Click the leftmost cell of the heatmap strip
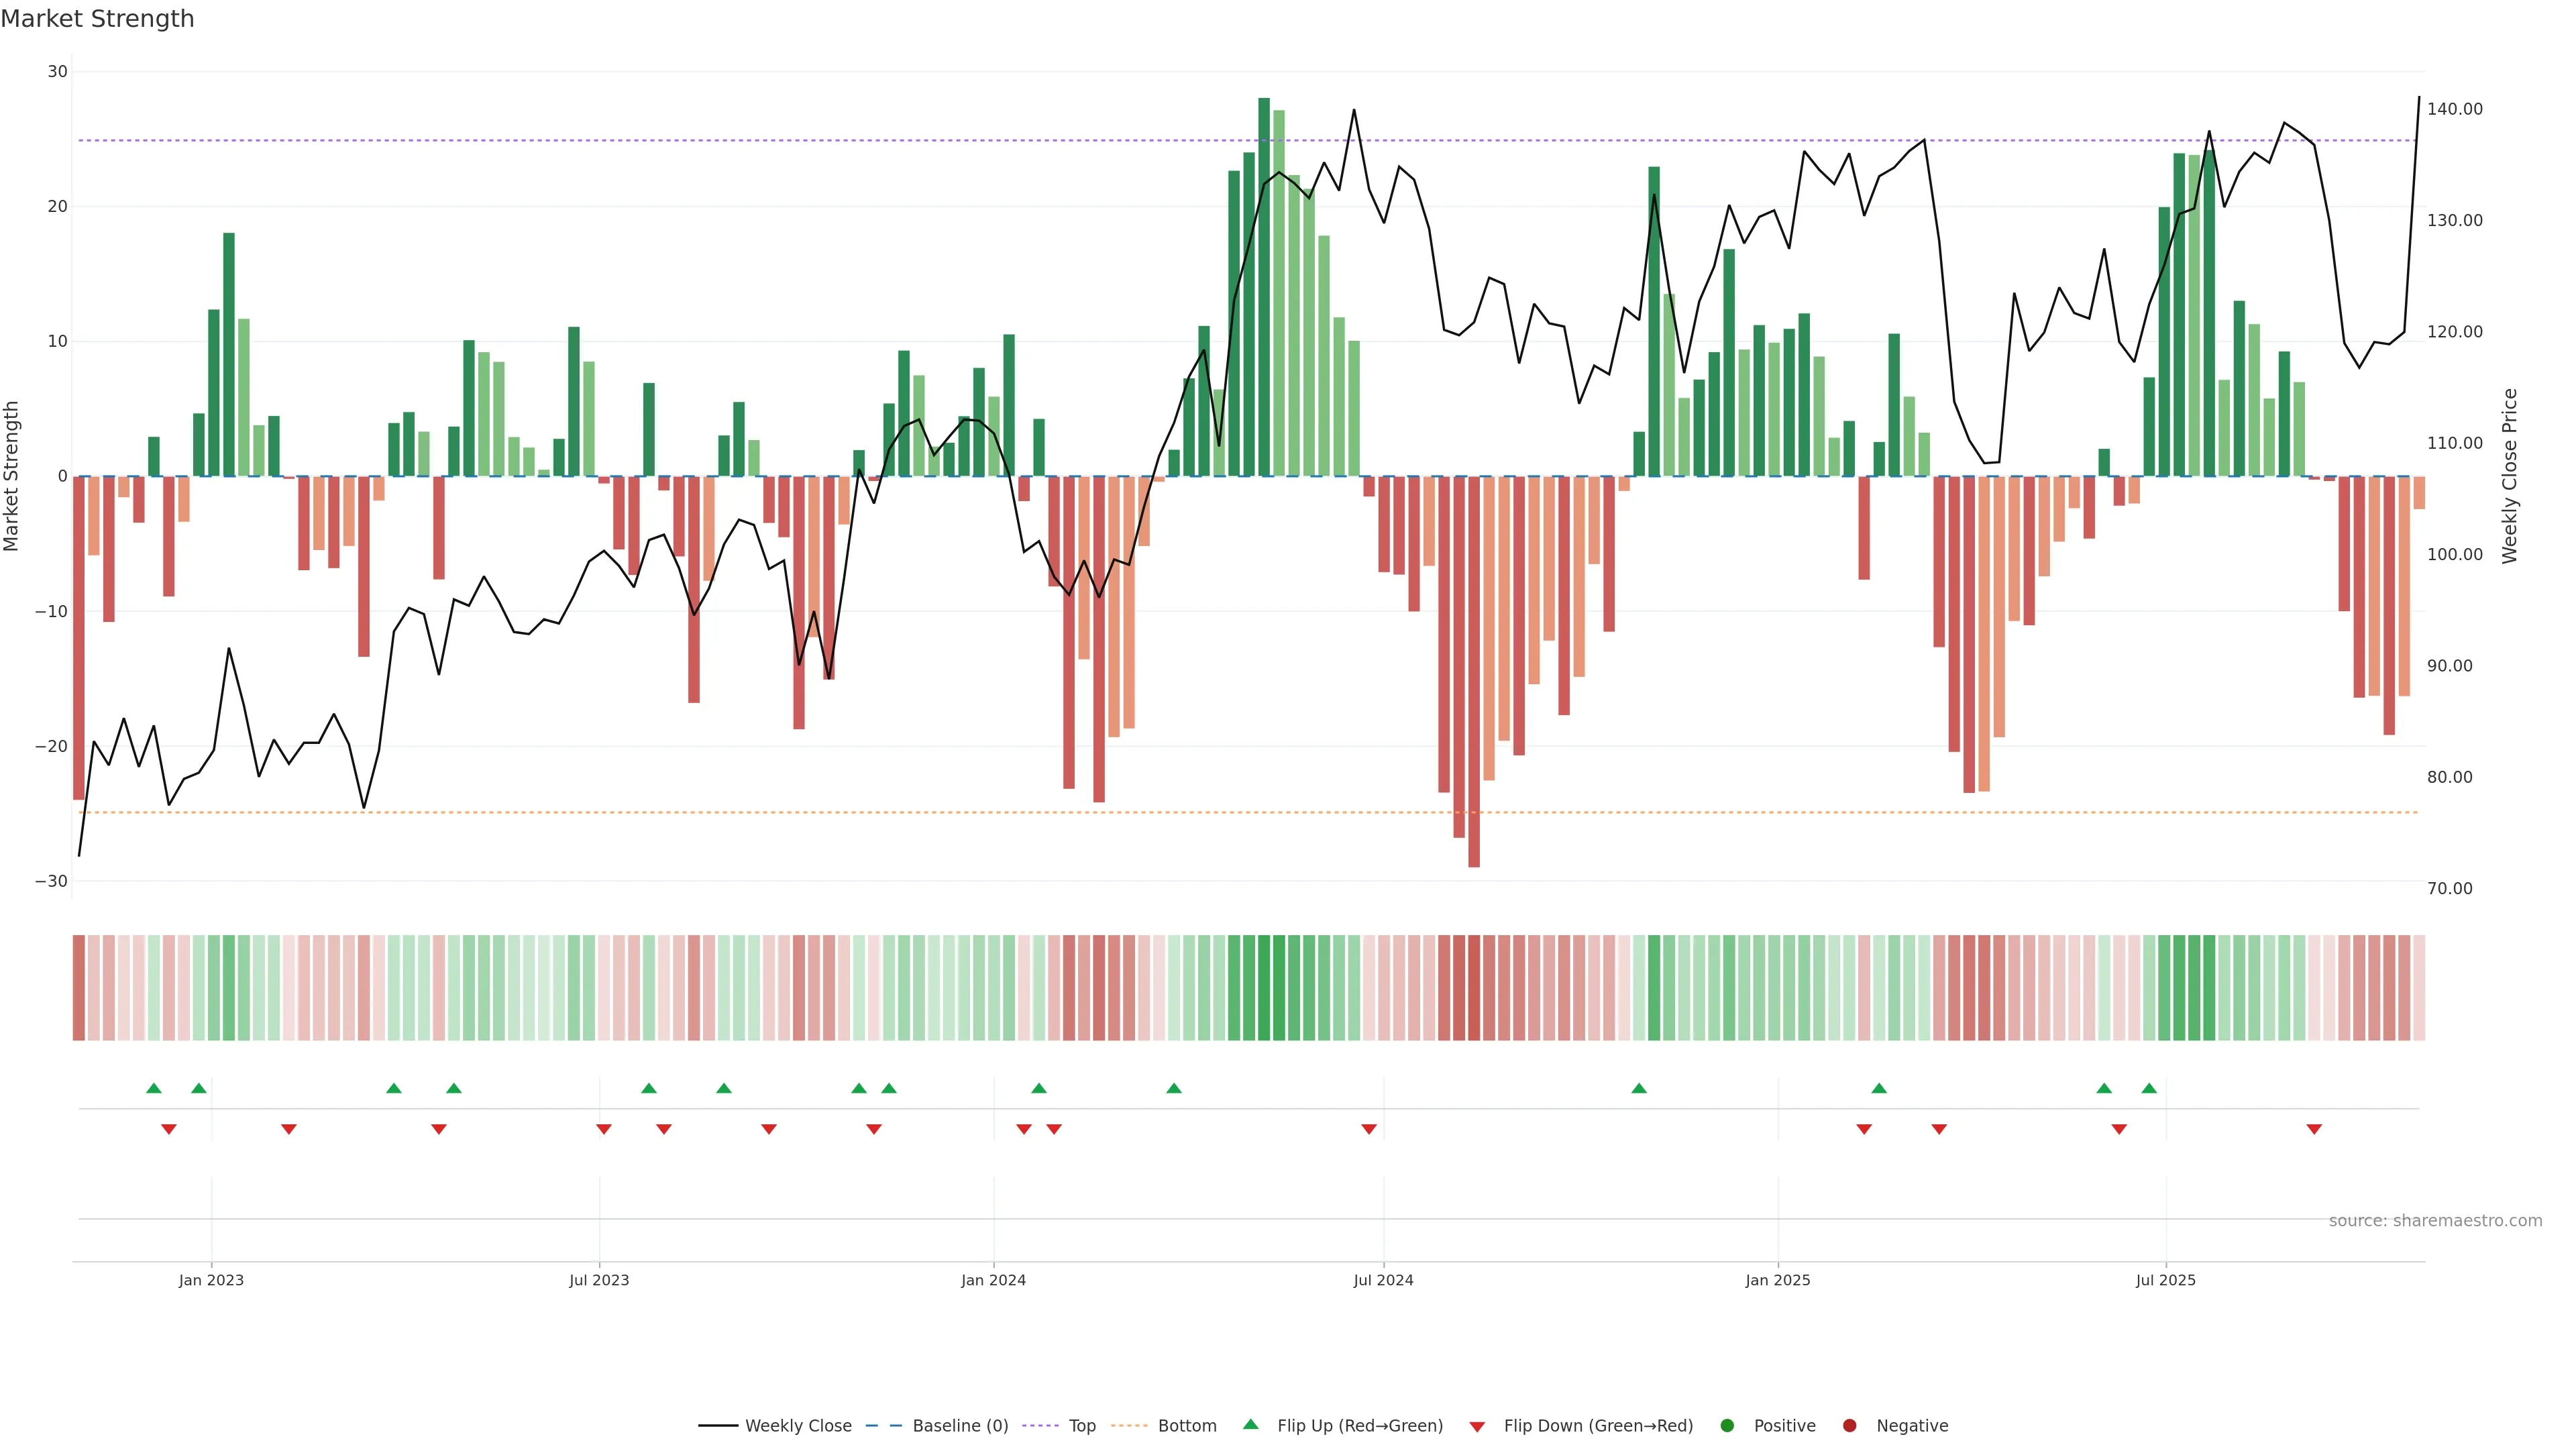The width and height of the screenshot is (2576, 1449). click(78, 987)
